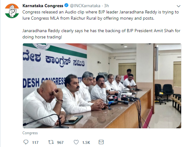Click the hand symbol in the avatar
Screen dimensions: 184x147
(13, 11)
